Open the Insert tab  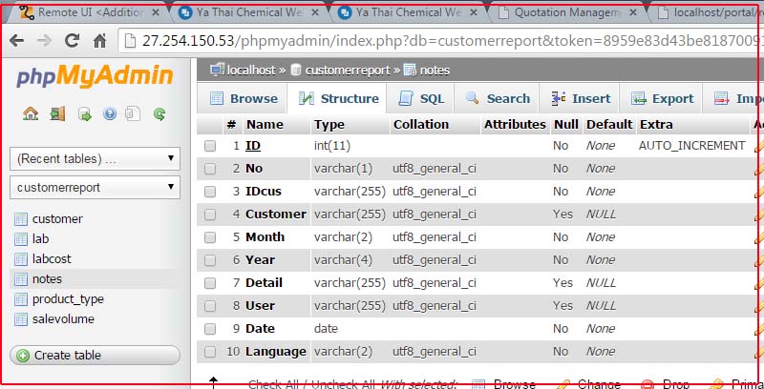581,99
